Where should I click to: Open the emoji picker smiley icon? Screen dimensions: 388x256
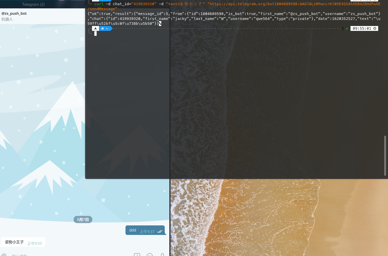[150, 255]
